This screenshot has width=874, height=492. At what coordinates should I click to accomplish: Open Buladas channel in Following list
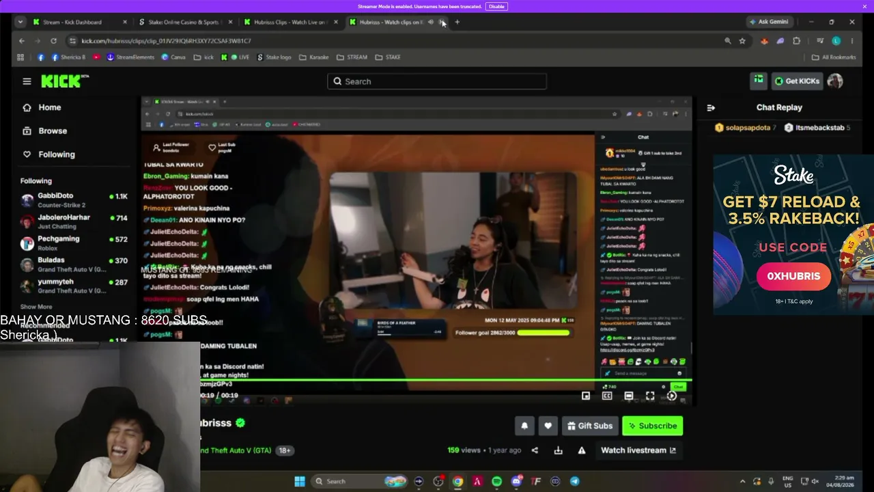[x=74, y=264]
